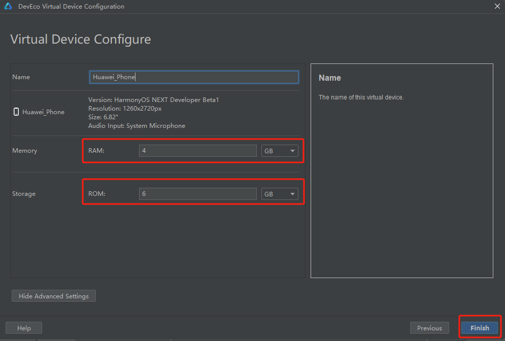Click the RAM value input field
Image resolution: width=505 pixels, height=341 pixels.
tap(198, 151)
